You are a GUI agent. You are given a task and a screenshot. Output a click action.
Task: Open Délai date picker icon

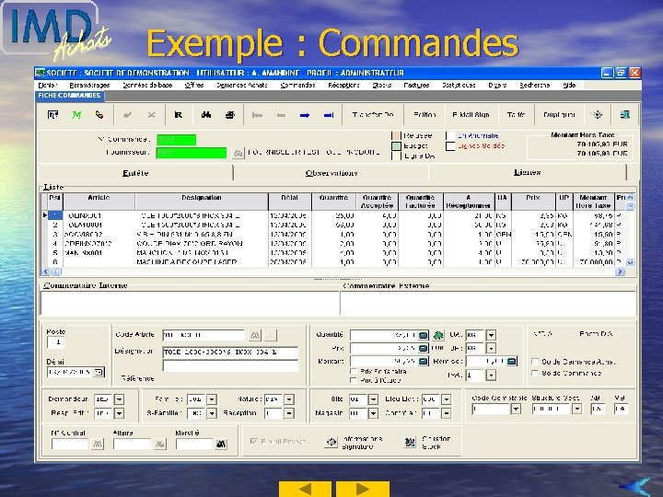99,372
